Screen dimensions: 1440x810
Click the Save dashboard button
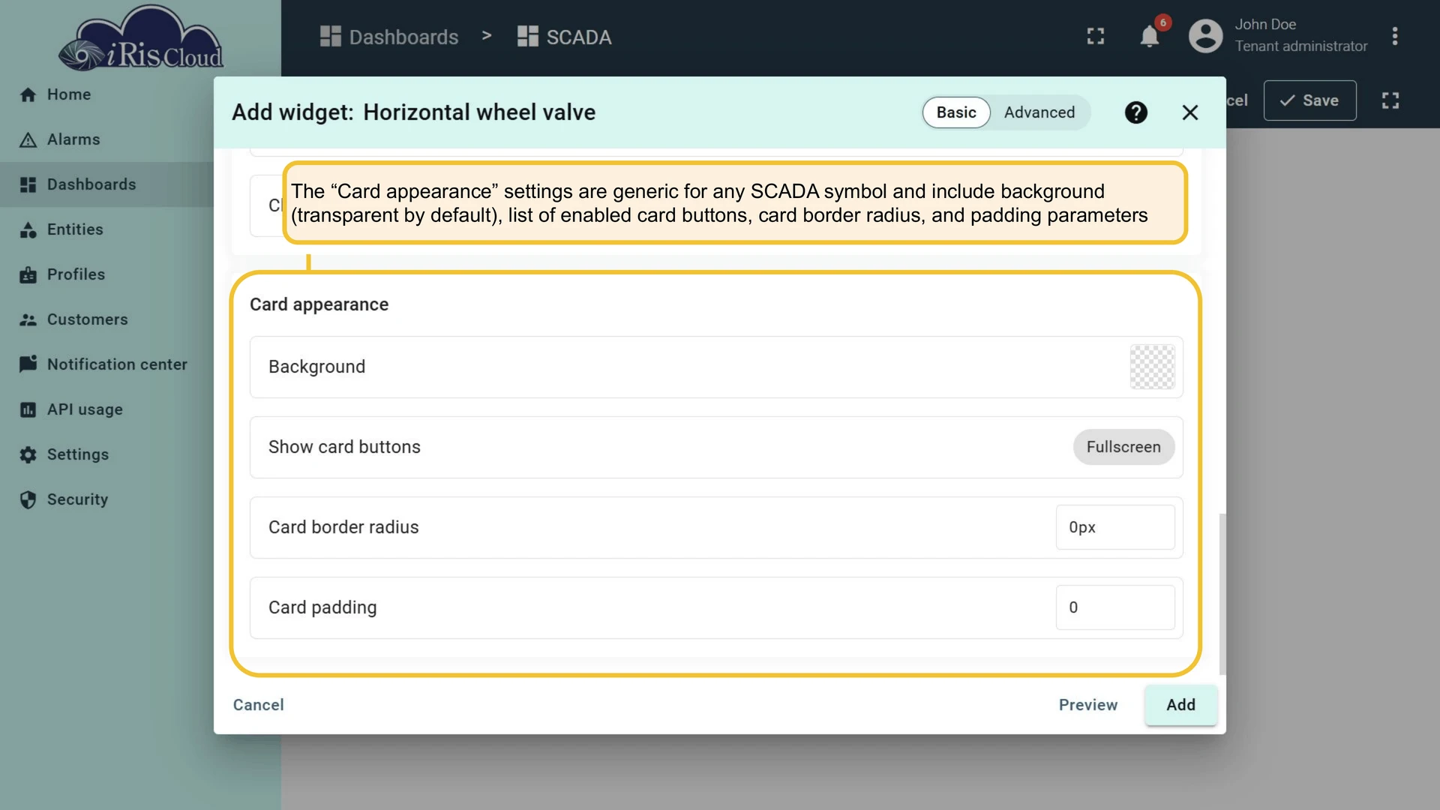[1309, 100]
